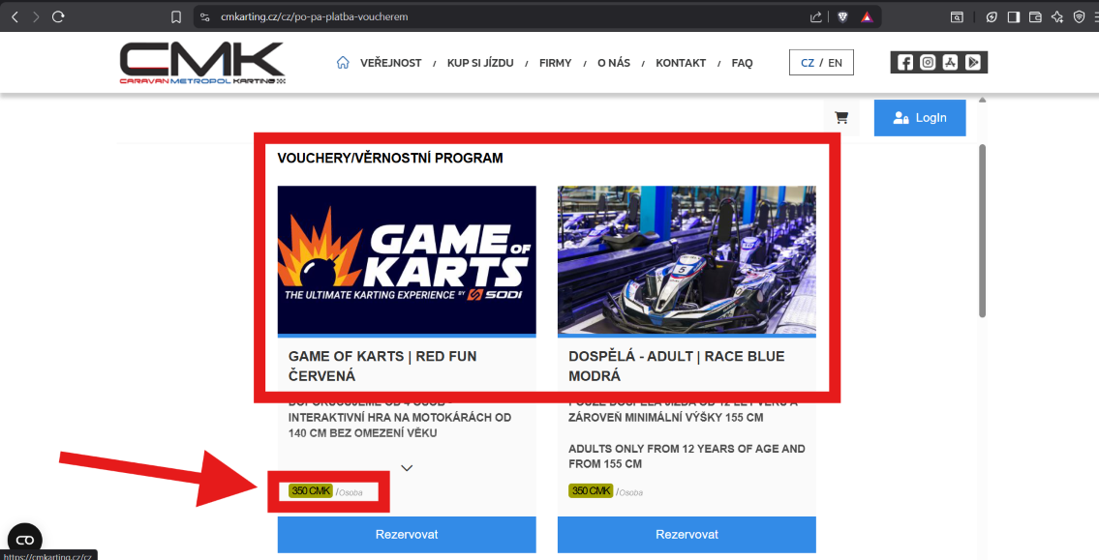Viewport: 1099px width, 560px height.
Task: Go to the KONTAKT page
Action: [x=681, y=63]
